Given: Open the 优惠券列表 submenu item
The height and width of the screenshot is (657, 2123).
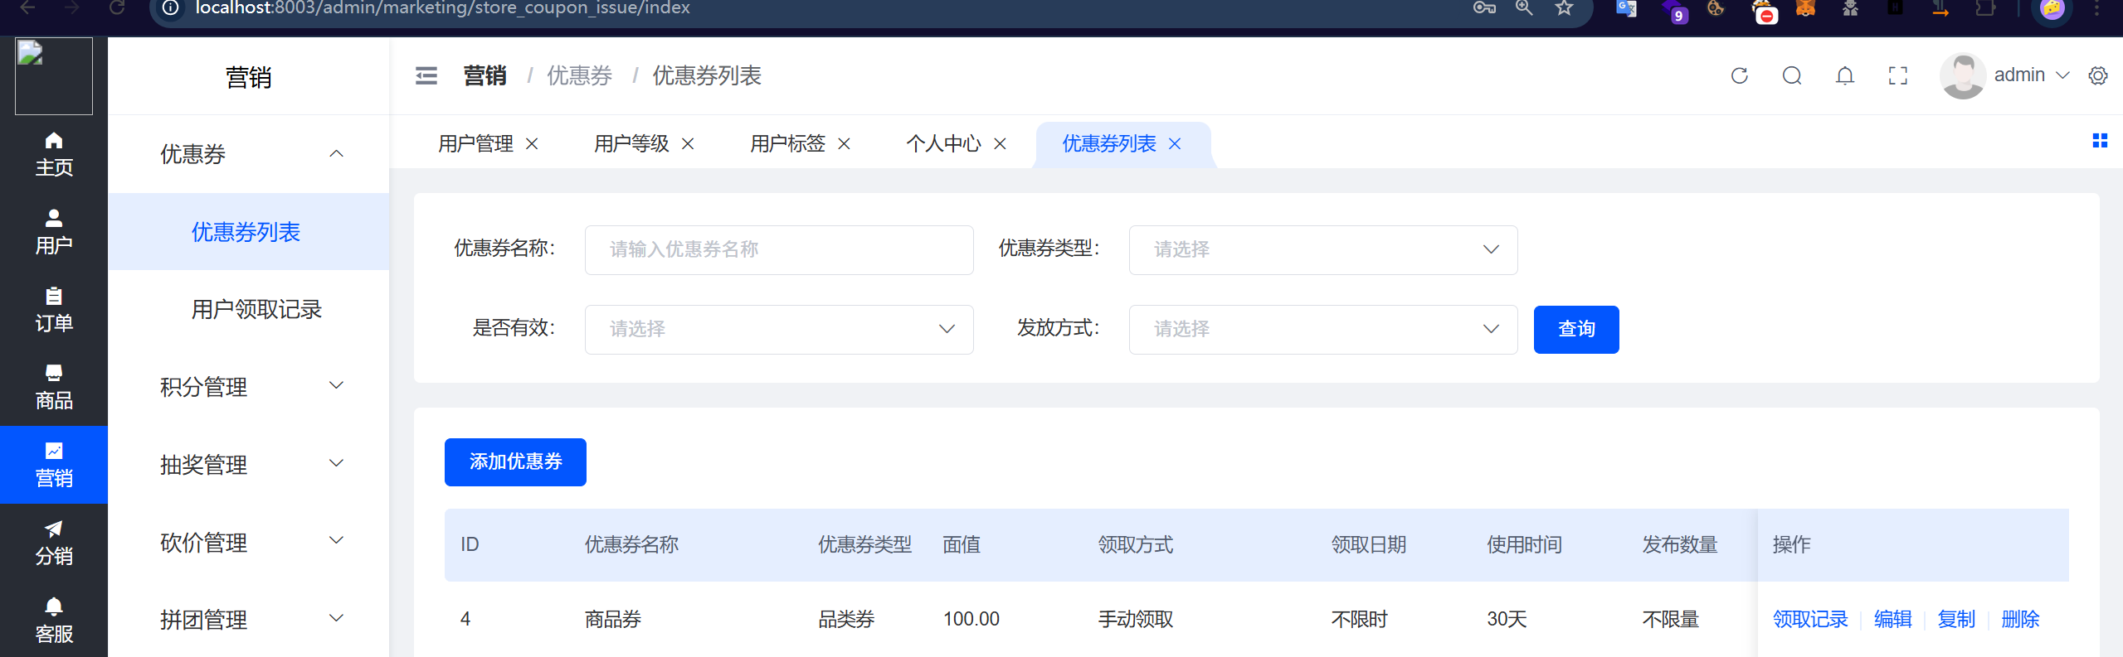Looking at the screenshot, I should (x=249, y=232).
